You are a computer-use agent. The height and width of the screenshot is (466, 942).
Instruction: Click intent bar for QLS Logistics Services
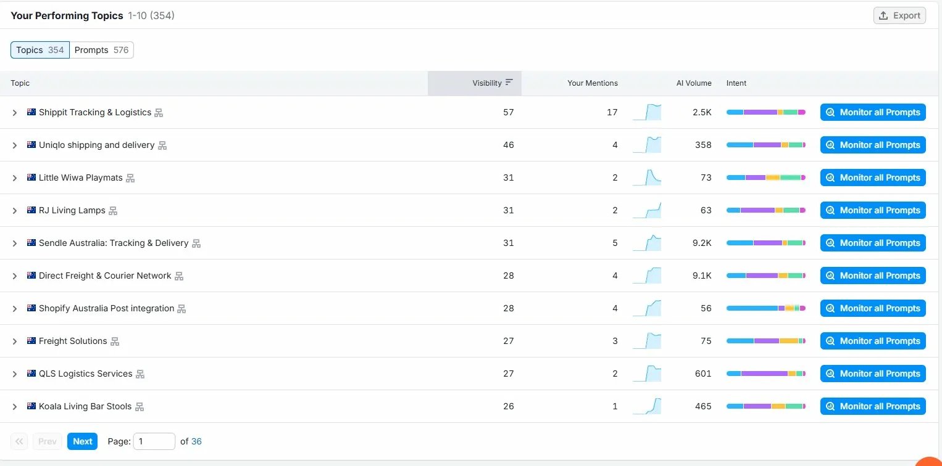(766, 374)
